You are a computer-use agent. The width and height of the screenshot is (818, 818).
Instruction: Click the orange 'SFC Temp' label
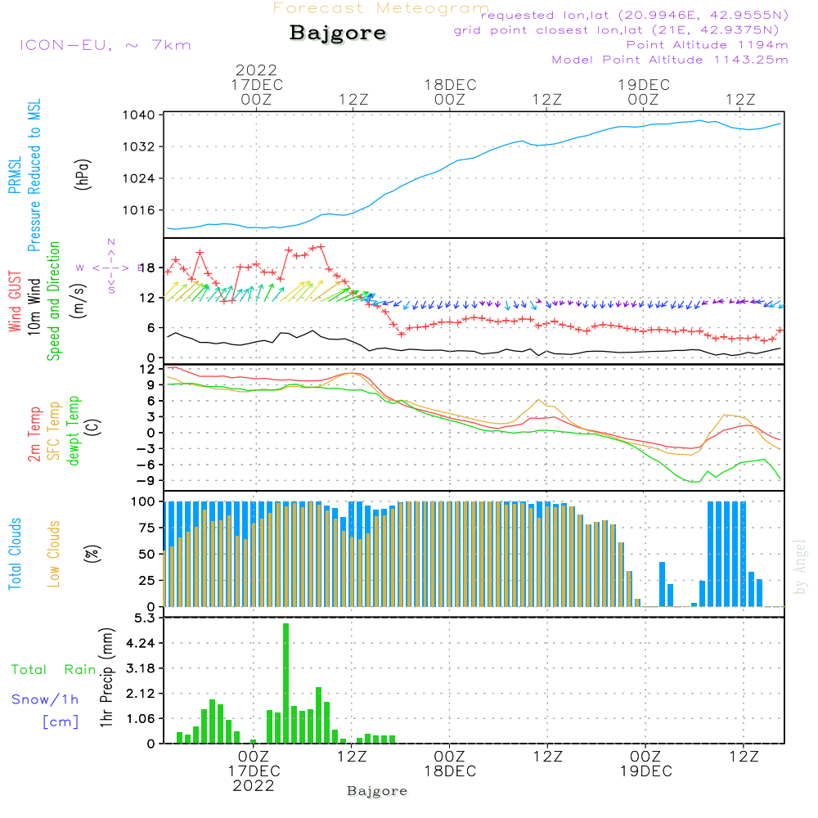coord(54,431)
